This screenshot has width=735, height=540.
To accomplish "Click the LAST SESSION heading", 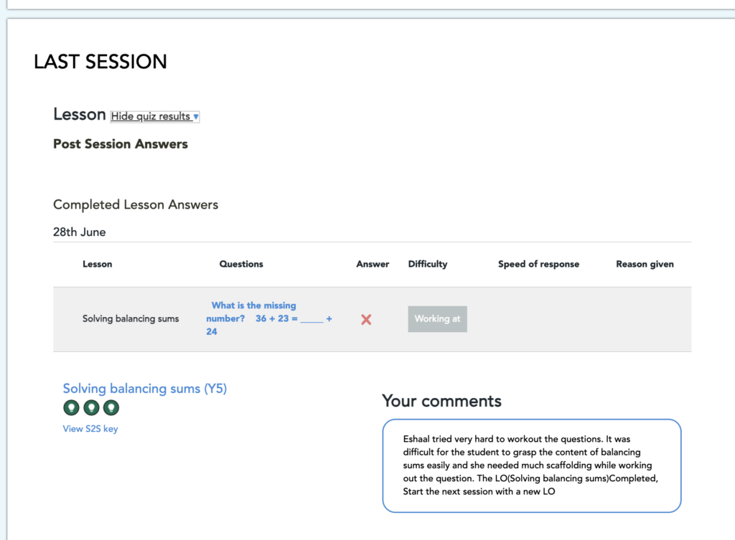I will tap(100, 62).
